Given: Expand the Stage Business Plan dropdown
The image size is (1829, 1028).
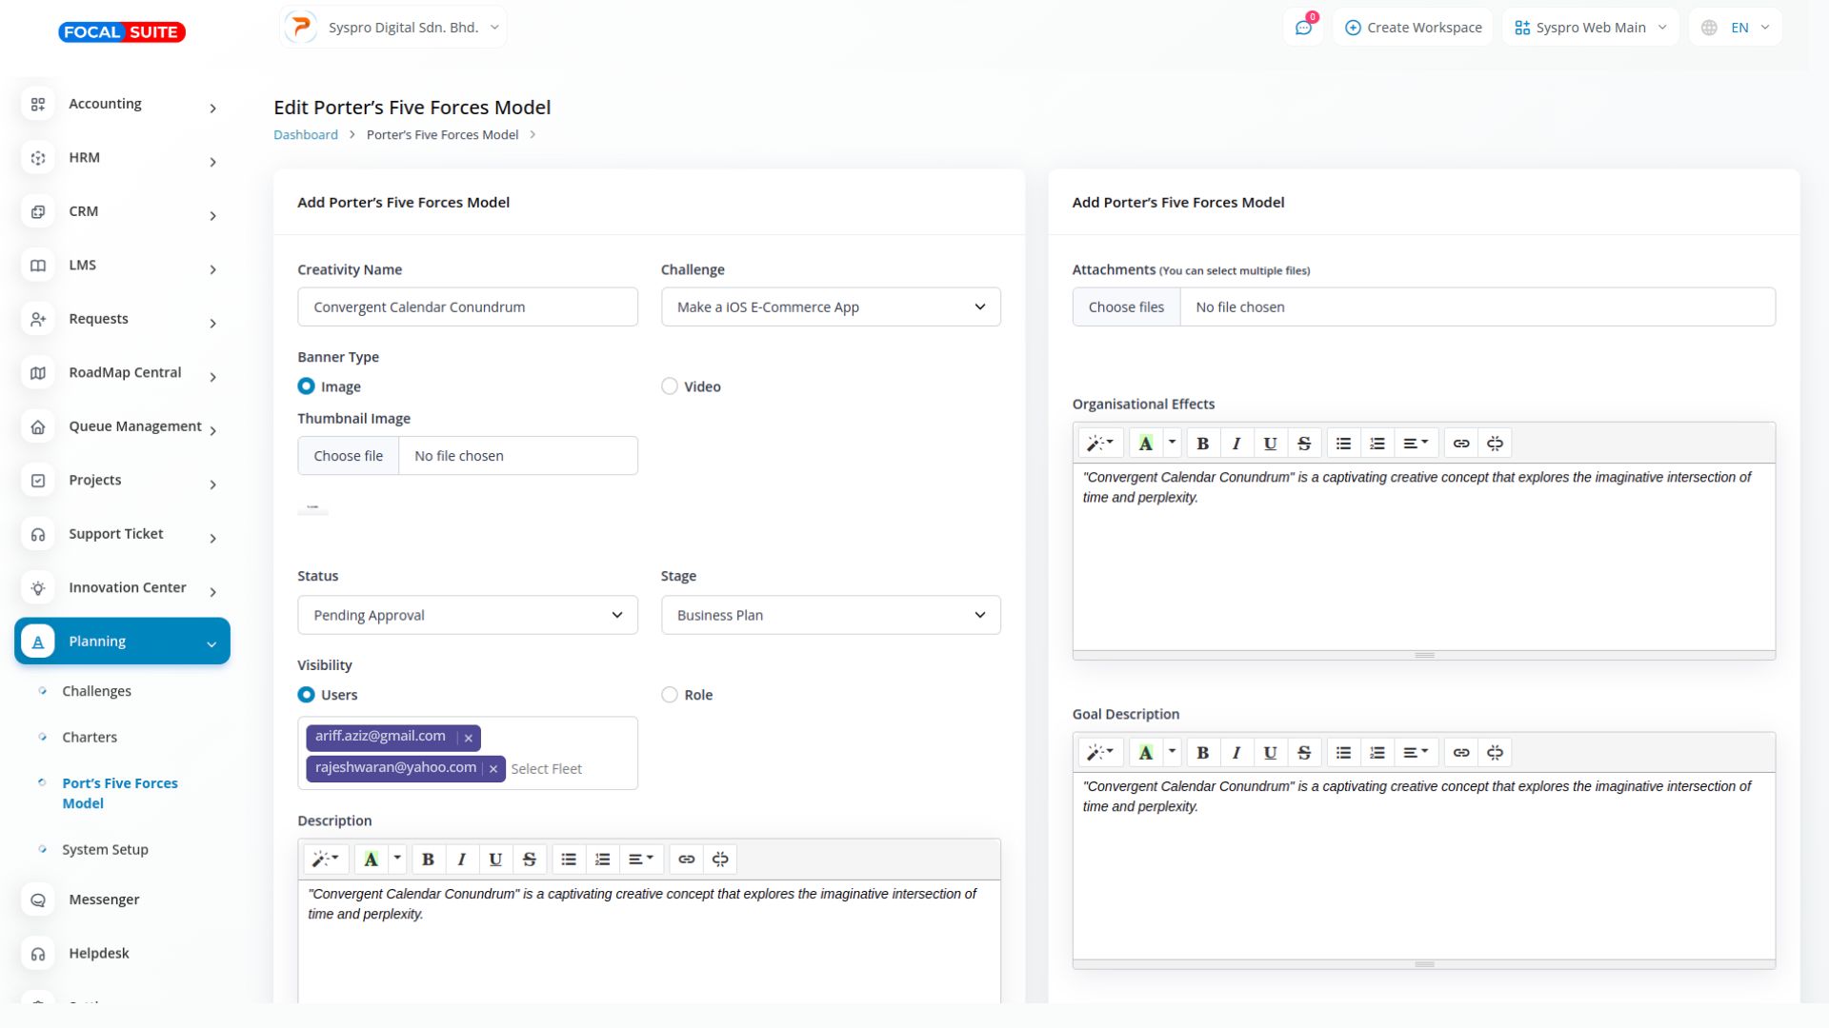Looking at the screenshot, I should [830, 616].
